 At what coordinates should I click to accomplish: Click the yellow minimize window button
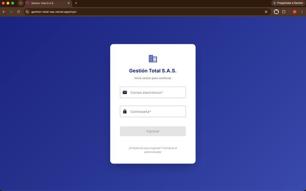pyautogui.click(x=8, y=3)
